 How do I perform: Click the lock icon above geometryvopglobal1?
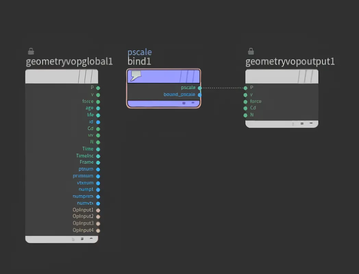click(x=31, y=51)
